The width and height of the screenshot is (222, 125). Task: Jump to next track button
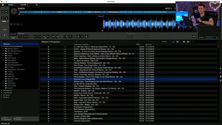7,11
